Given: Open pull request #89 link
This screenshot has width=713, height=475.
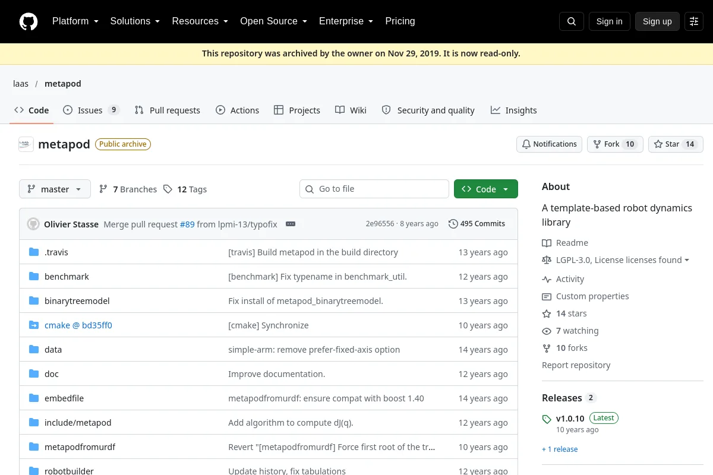Looking at the screenshot, I should tap(187, 224).
